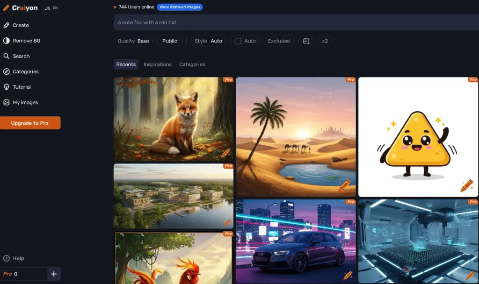Click the Create pencil icon in sidebar

click(7, 25)
